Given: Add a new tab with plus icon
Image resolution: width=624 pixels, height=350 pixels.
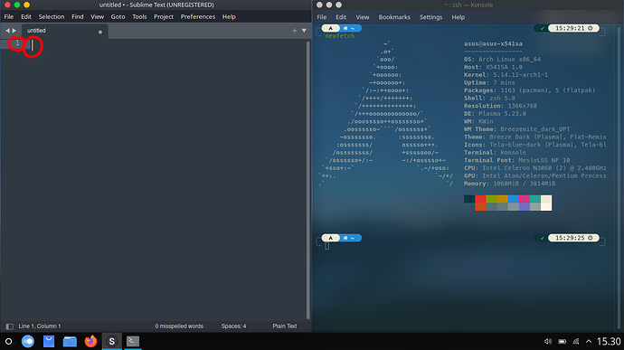Looking at the screenshot, I should pyautogui.click(x=295, y=31).
